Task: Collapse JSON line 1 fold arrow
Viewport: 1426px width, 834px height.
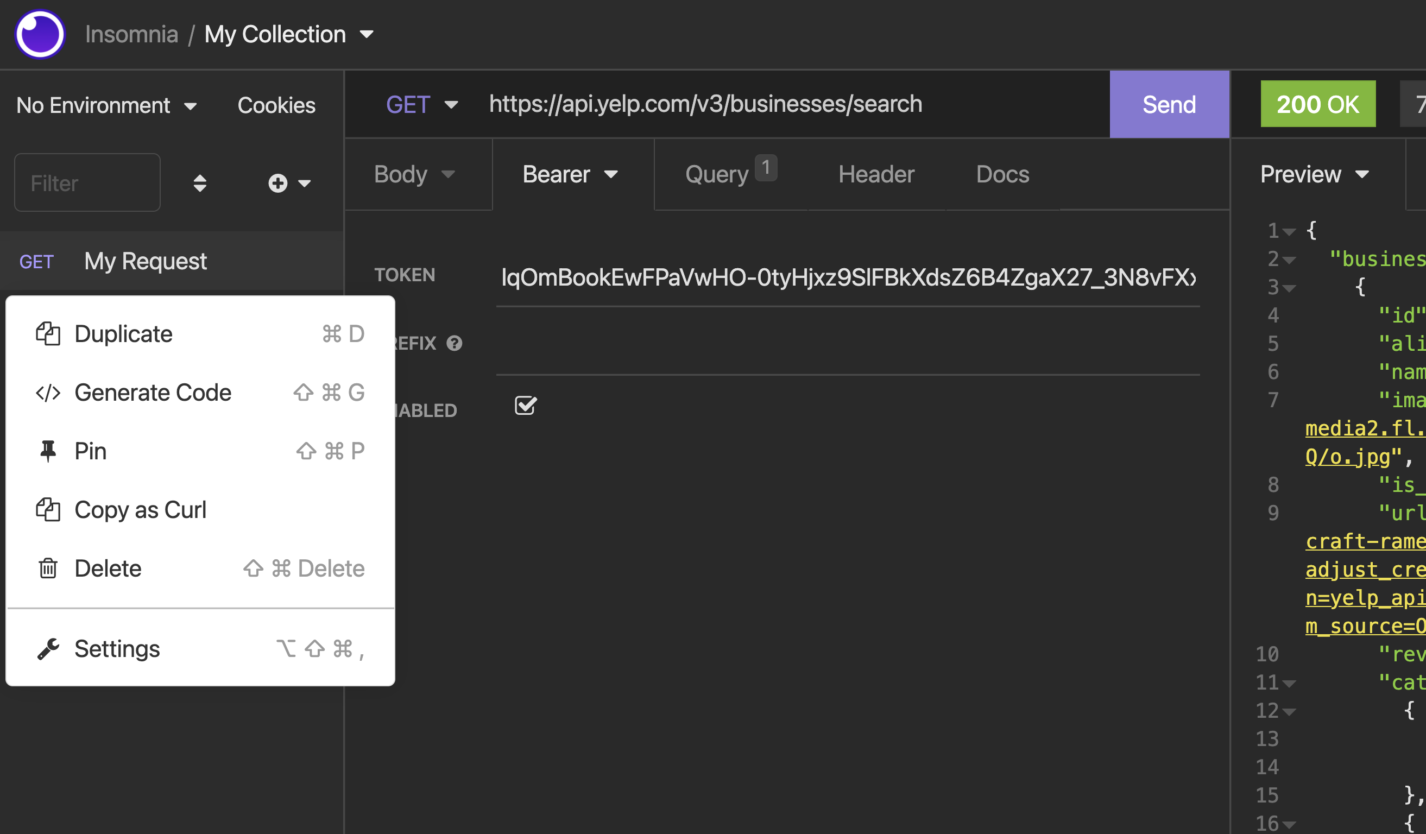Action: pyautogui.click(x=1289, y=232)
